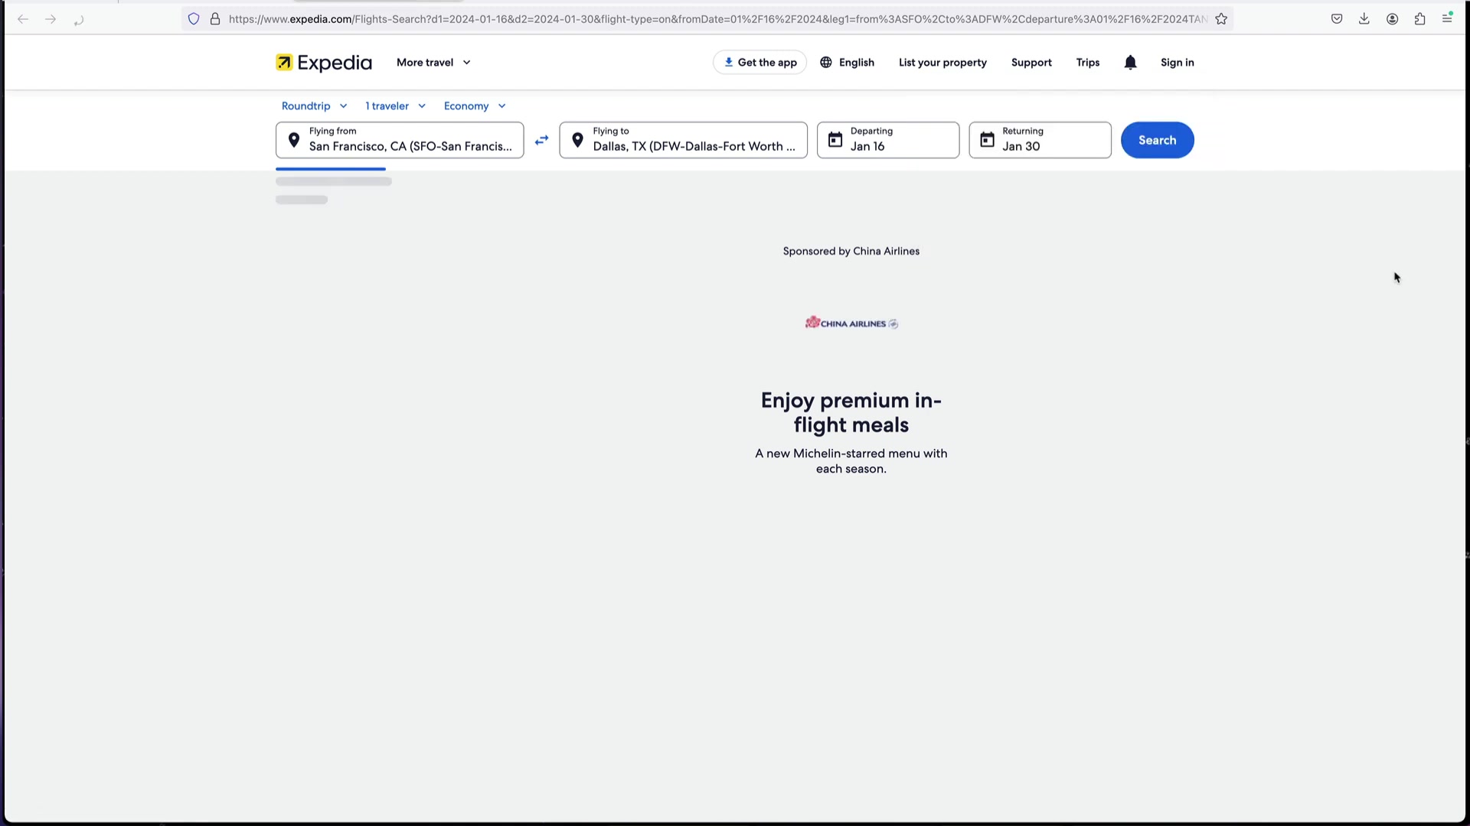Click the site security padlock icon
This screenshot has width=1470, height=826.
(x=215, y=19)
